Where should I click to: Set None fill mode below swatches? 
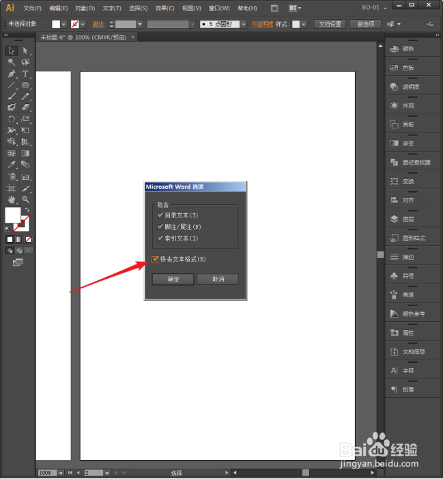pyautogui.click(x=28, y=239)
